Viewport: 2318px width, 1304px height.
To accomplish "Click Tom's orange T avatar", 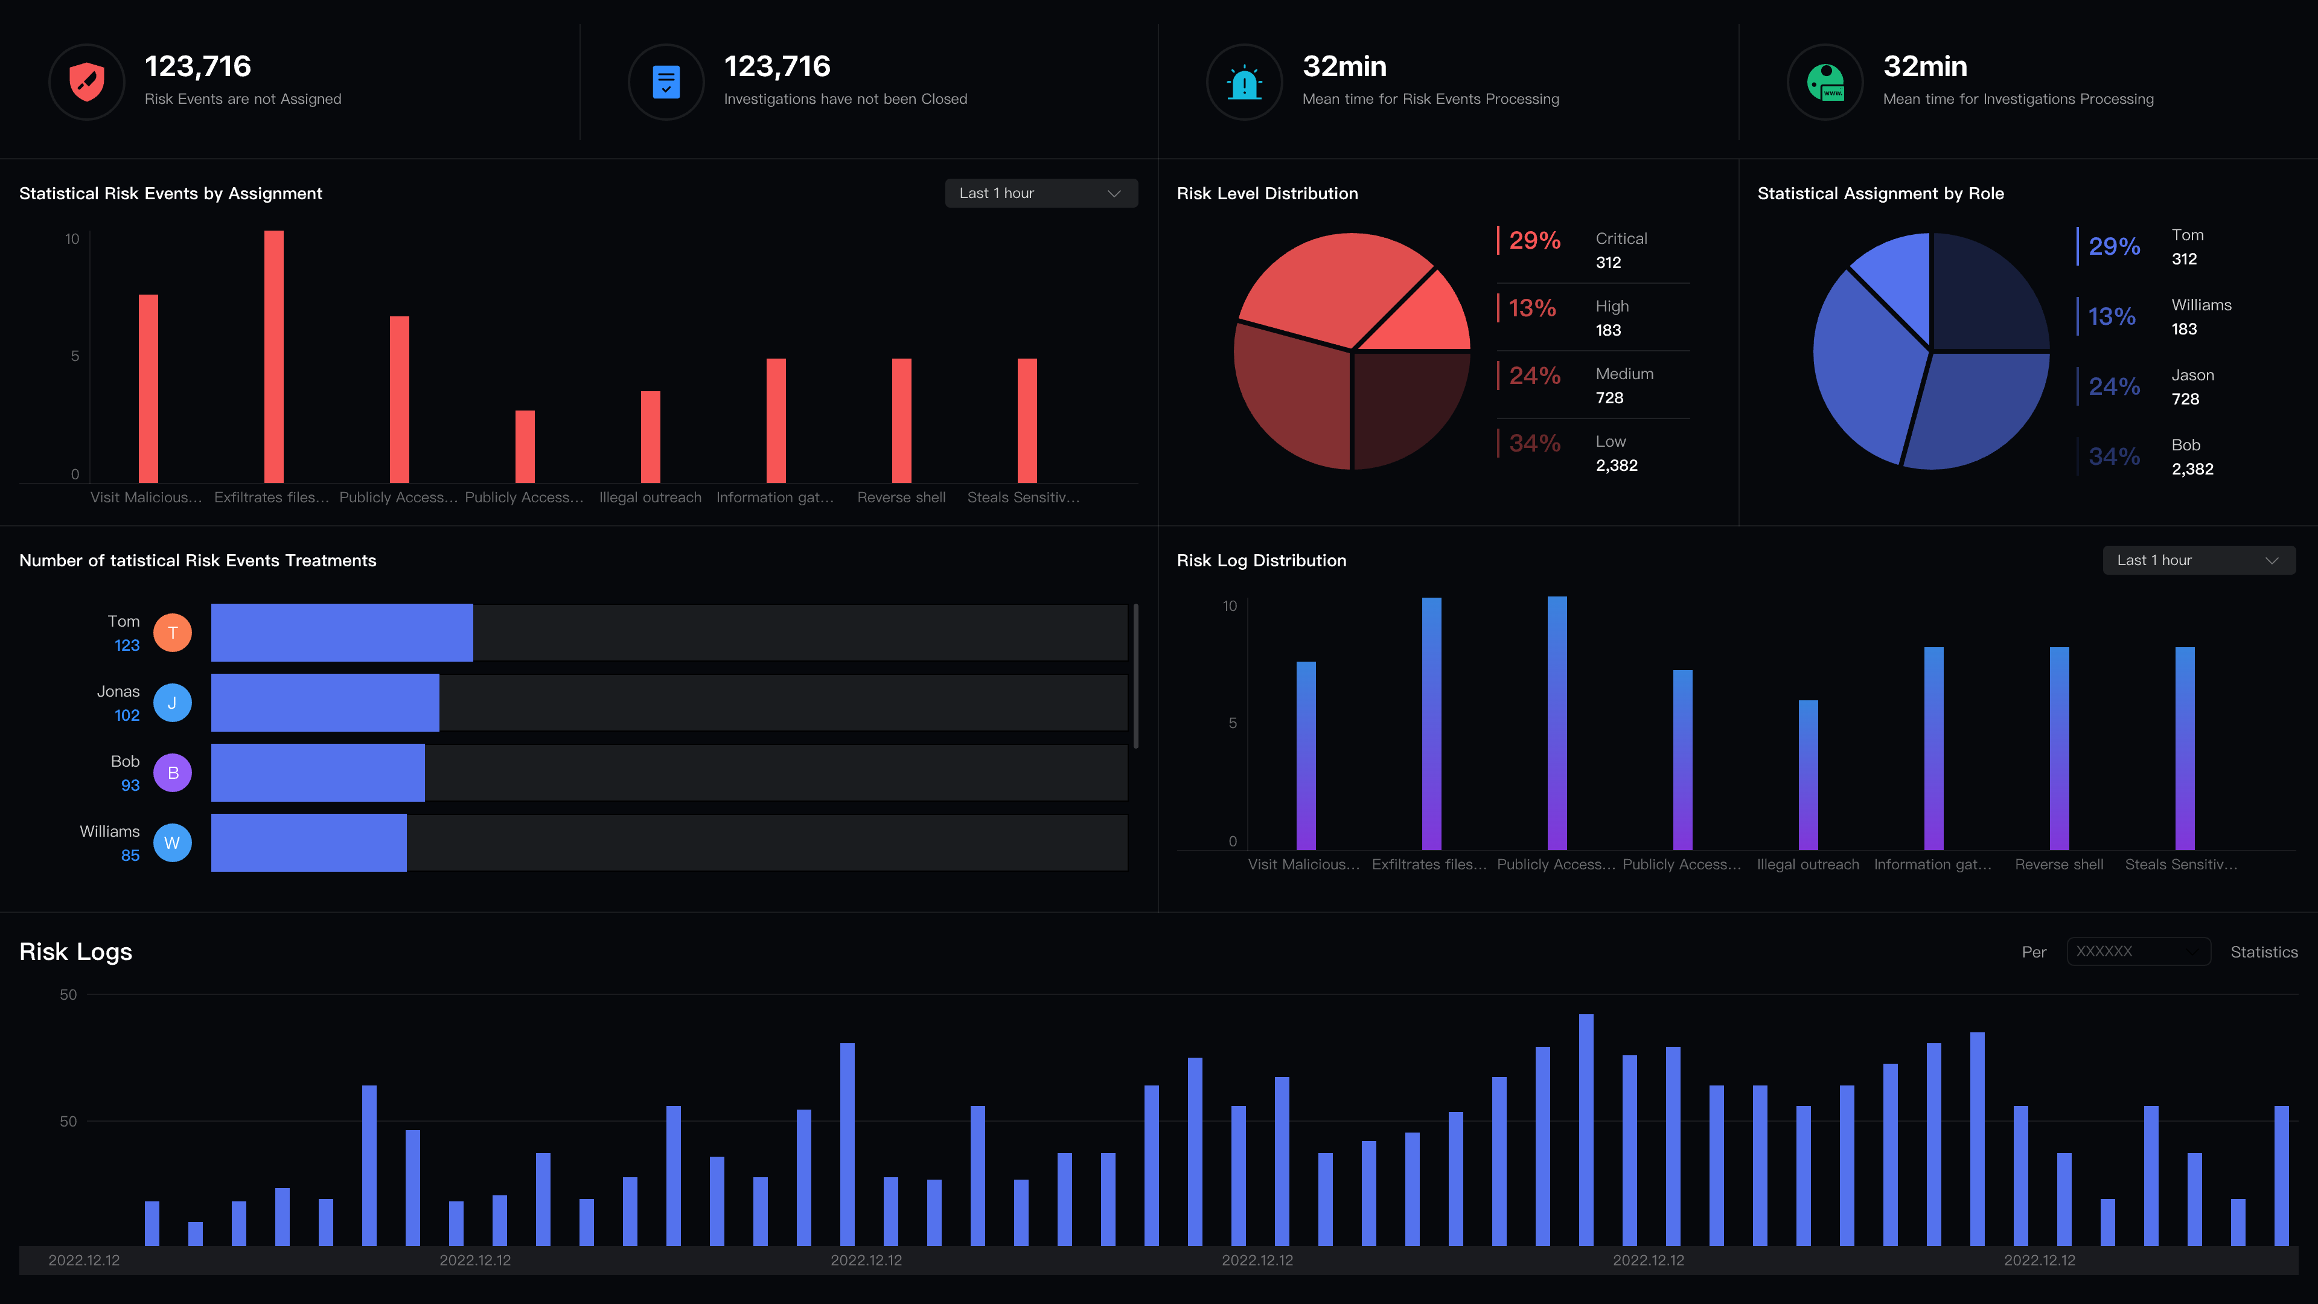I will point(172,633).
